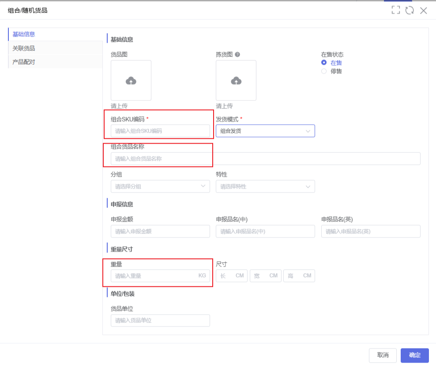The width and height of the screenshot is (436, 367).
Task: Click the refresh icon in dialog header
Action: click(410, 10)
